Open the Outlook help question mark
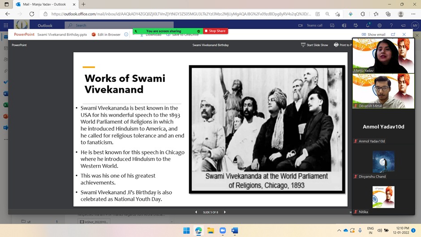421x237 pixels. 391,26
